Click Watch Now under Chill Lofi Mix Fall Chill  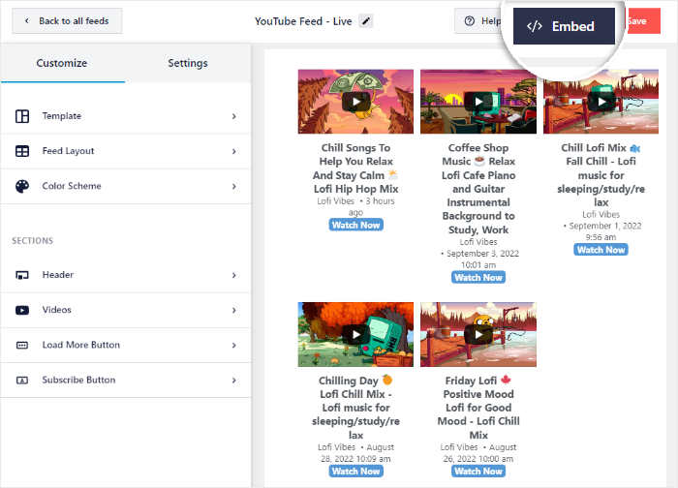pos(601,250)
